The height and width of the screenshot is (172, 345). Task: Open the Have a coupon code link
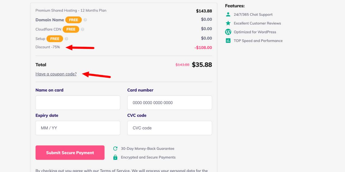pyautogui.click(x=56, y=74)
